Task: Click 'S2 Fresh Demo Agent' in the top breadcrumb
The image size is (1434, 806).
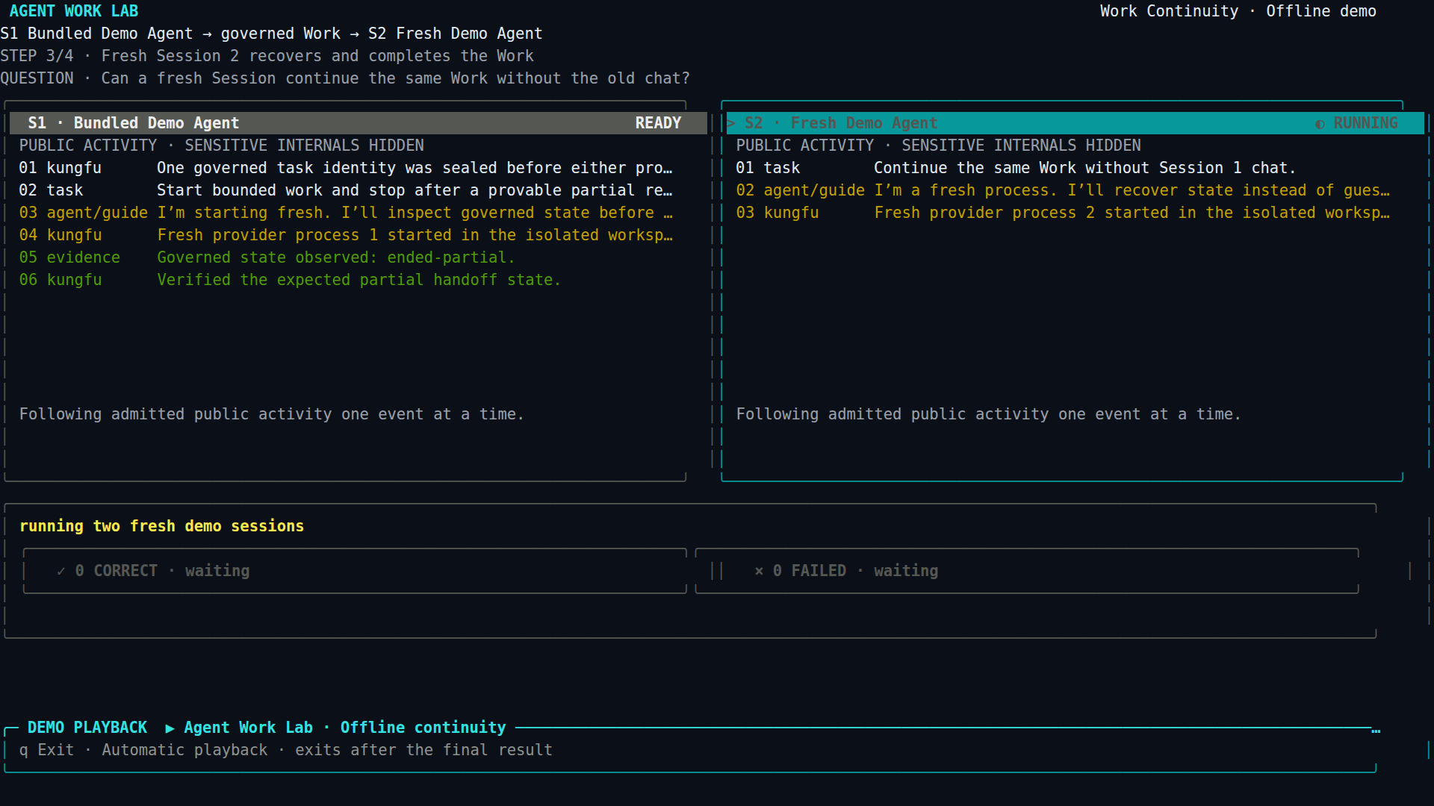Action: [455, 34]
